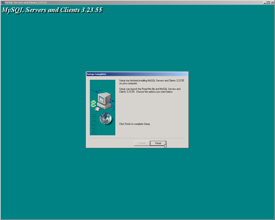Maximize the MySQL installer window
This screenshot has height=220, width=275.
pyautogui.click(x=268, y=2)
